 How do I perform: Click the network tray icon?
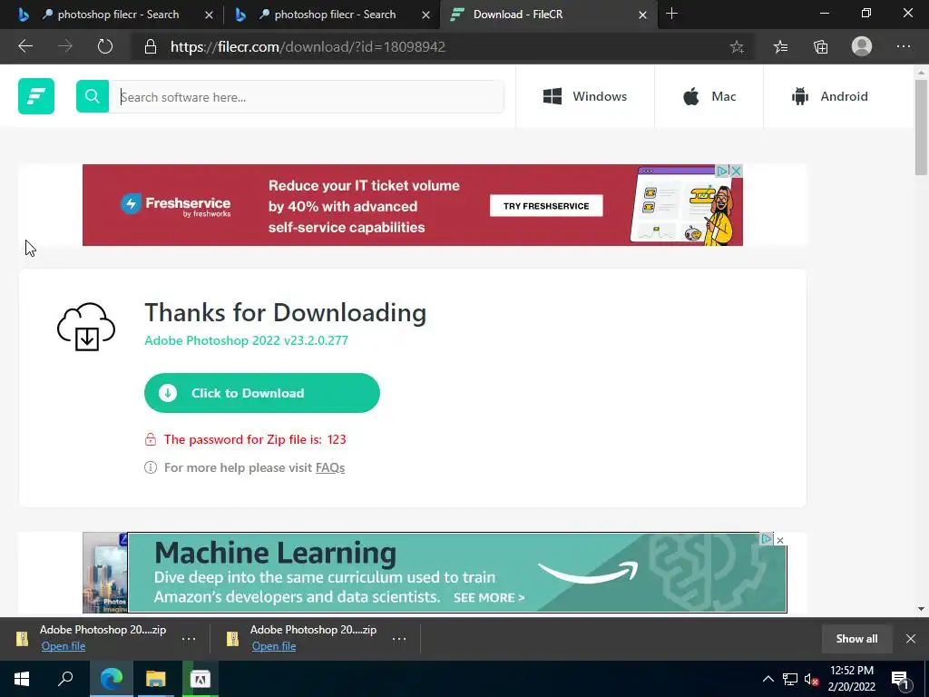[790, 679]
